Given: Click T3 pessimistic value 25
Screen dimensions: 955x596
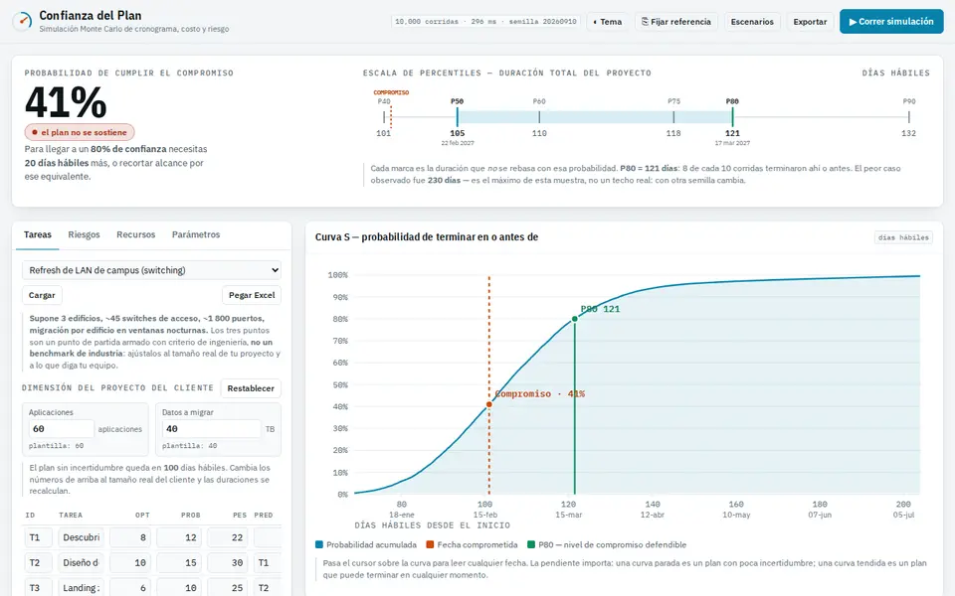Looking at the screenshot, I should click(228, 587).
